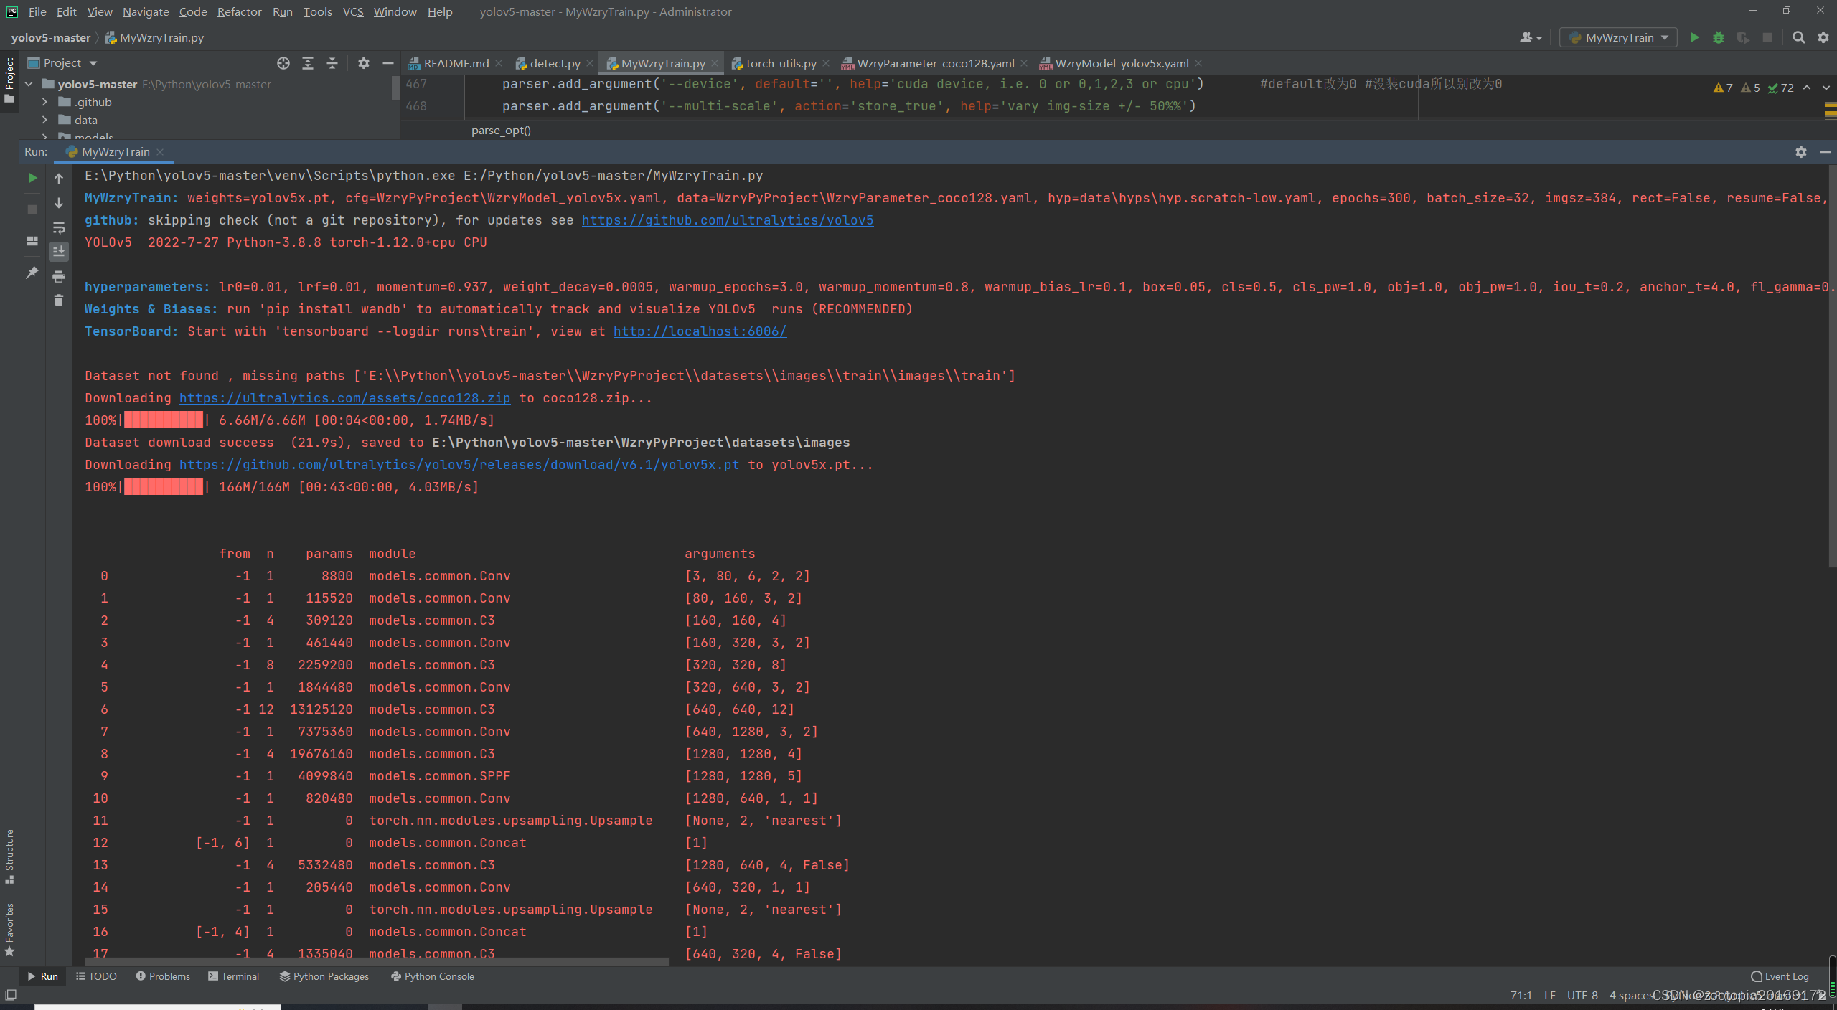Click the Debug bug icon in top toolbar

1719,37
